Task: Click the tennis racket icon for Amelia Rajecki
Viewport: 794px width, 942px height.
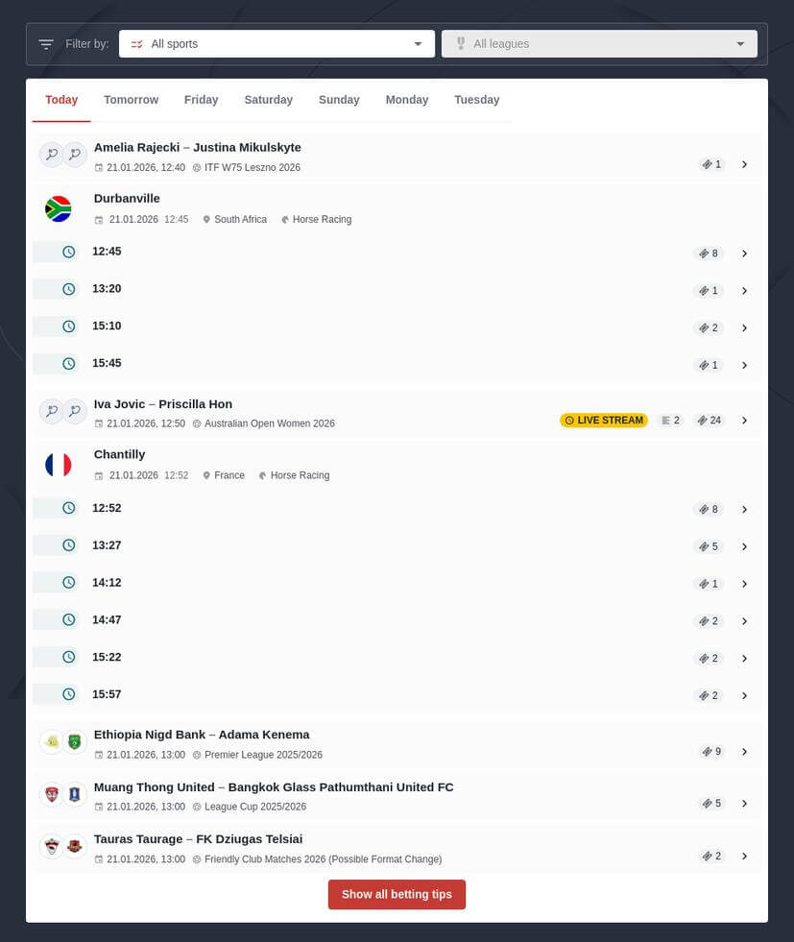Action: [51, 154]
